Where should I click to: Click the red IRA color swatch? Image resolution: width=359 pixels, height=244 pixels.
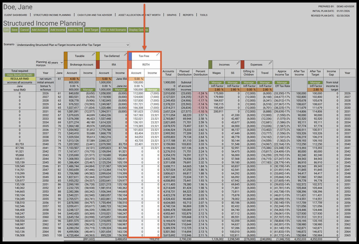[98, 65]
